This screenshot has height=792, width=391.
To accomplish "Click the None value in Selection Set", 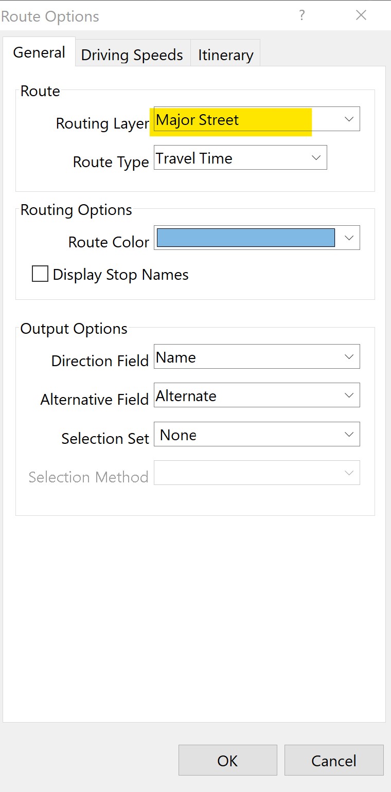I will pos(178,435).
